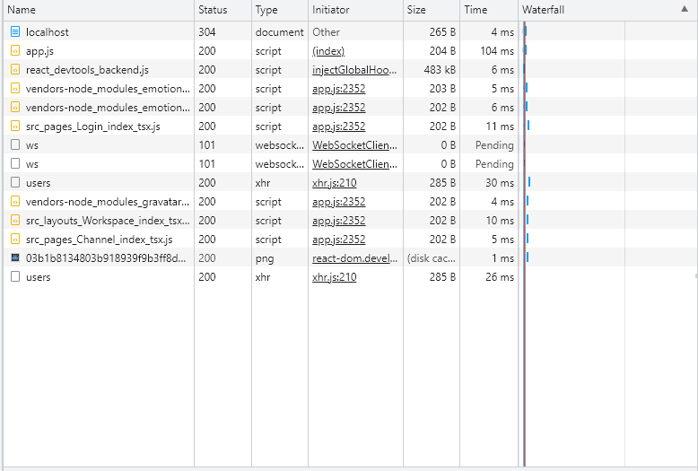The height and width of the screenshot is (471, 698).
Task: Sort by the Initiator column header
Action: [x=355, y=10]
